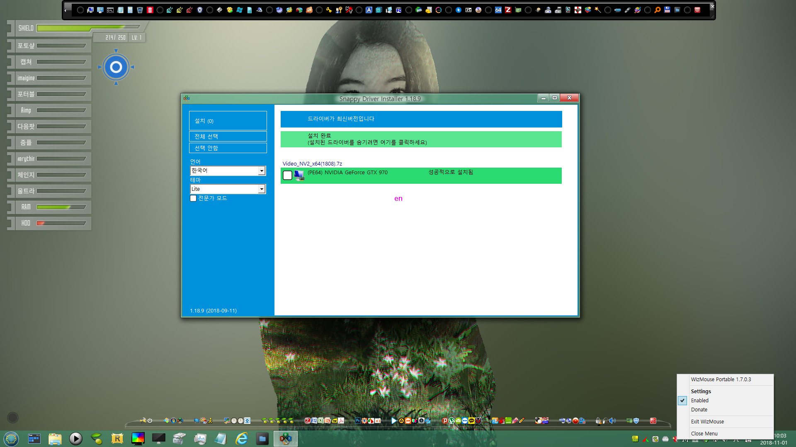Click blue 드라이버가 최신버전입니다 banner

pyautogui.click(x=421, y=119)
